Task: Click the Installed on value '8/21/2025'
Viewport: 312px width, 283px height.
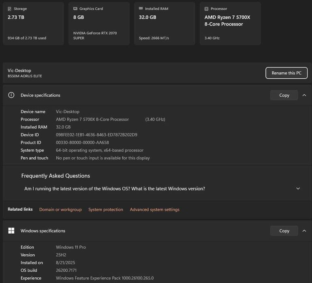Action: [66, 263]
